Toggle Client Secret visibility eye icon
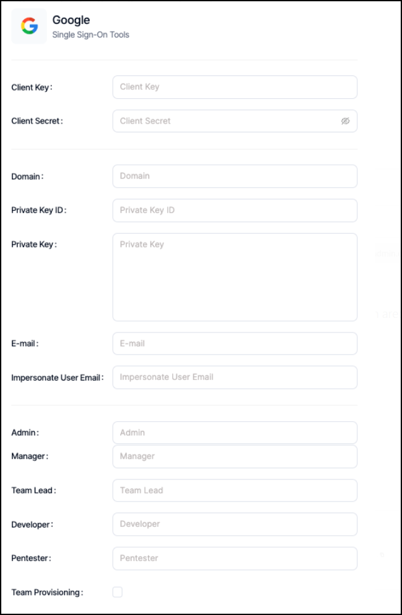 click(x=345, y=121)
